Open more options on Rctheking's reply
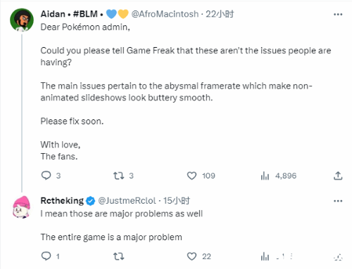The image size is (352, 269). tap(338, 201)
